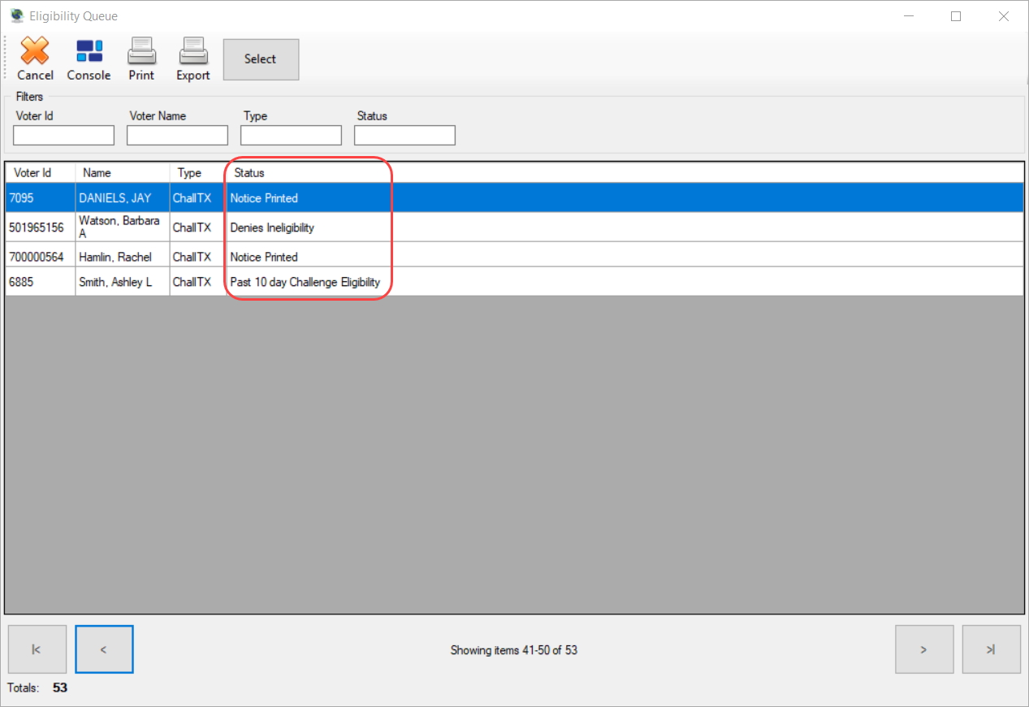Image resolution: width=1029 pixels, height=707 pixels.
Task: Select voter ID 6885 cell
Action: [41, 283]
